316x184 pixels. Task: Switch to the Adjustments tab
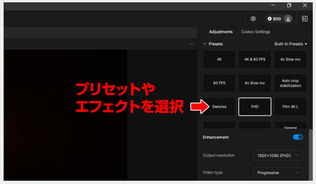[x=221, y=32]
